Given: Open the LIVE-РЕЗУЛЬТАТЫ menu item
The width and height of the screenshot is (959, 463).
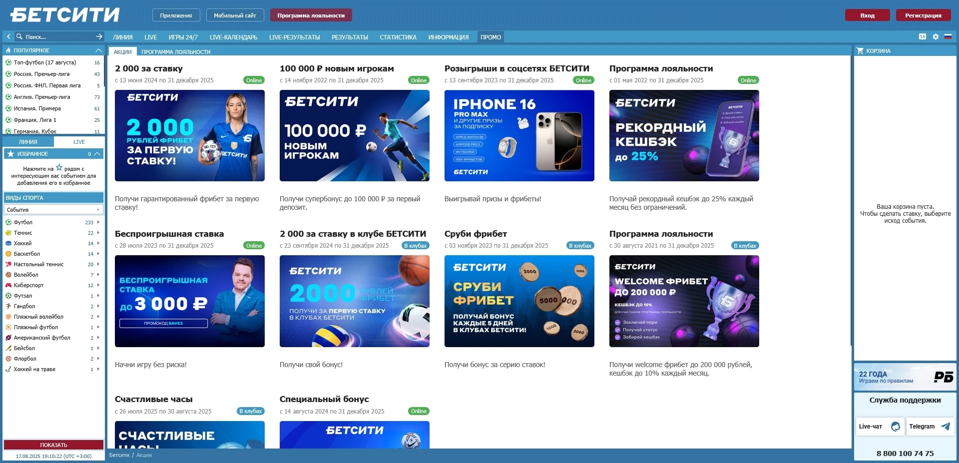Looking at the screenshot, I should click(295, 37).
